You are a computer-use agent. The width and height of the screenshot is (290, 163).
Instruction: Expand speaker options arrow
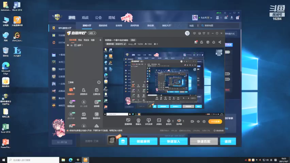pos(183,121)
